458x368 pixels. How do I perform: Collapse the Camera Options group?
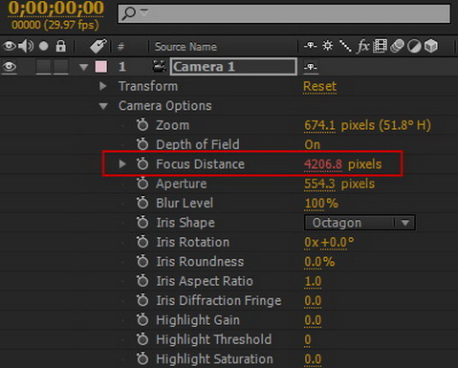[103, 106]
